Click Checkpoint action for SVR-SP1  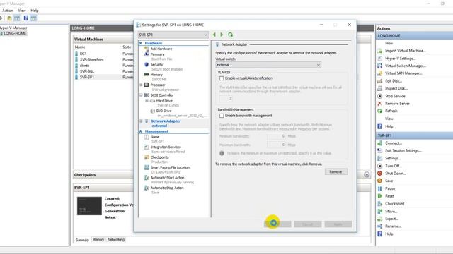tap(395, 204)
